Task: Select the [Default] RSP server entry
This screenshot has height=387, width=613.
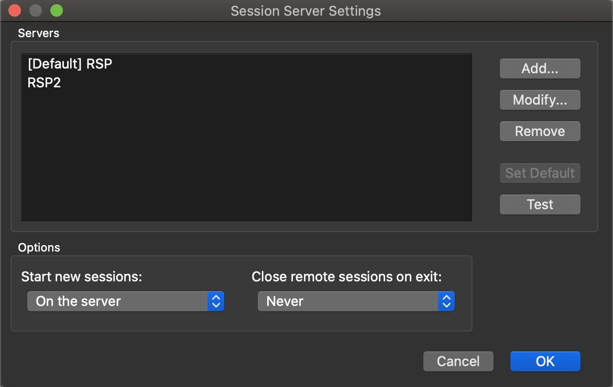Action: (70, 64)
